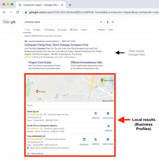Click Truly Unlimited SCHEDULE calendar icon
The height and width of the screenshot is (161, 159).
84,140
